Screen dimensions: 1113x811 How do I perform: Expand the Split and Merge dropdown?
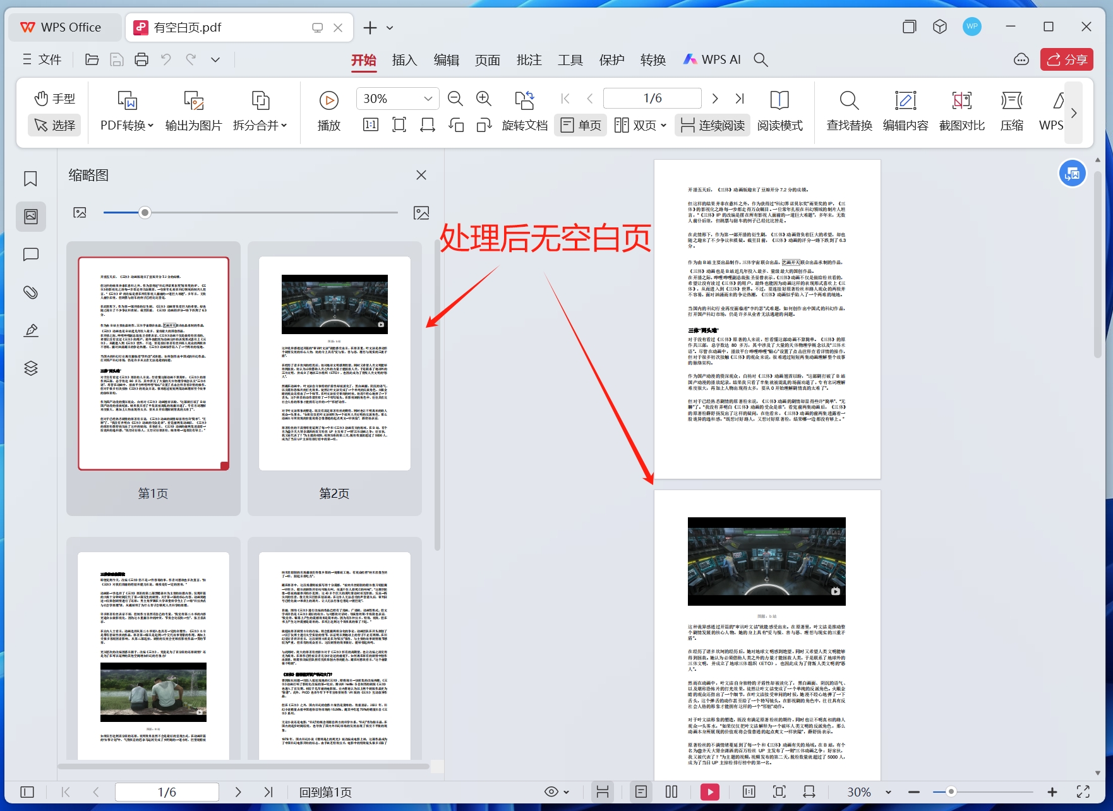click(x=260, y=125)
